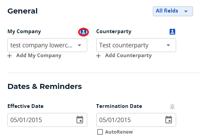The width and height of the screenshot is (216, 139).
Task: Click inside the Effective Date field
Action: click(x=47, y=120)
